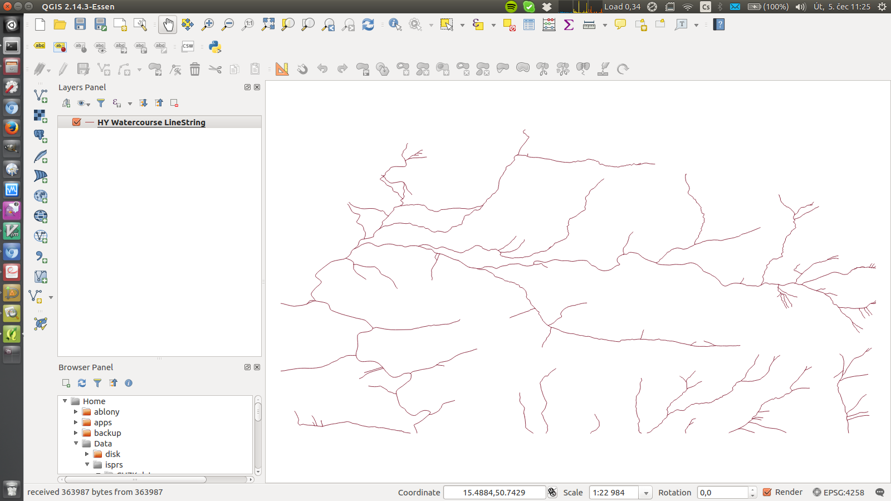Expand the apps folder
The width and height of the screenshot is (891, 501).
coord(76,422)
